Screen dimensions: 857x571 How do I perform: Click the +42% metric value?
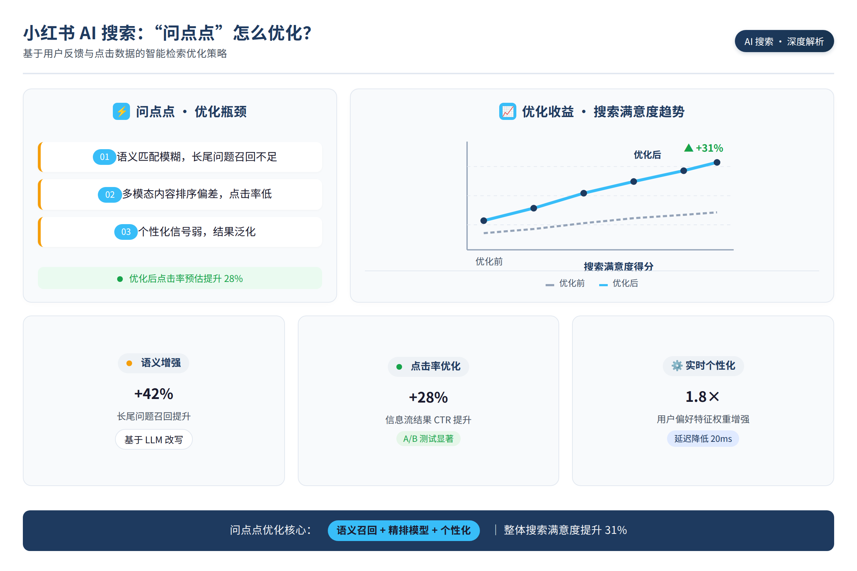click(154, 394)
